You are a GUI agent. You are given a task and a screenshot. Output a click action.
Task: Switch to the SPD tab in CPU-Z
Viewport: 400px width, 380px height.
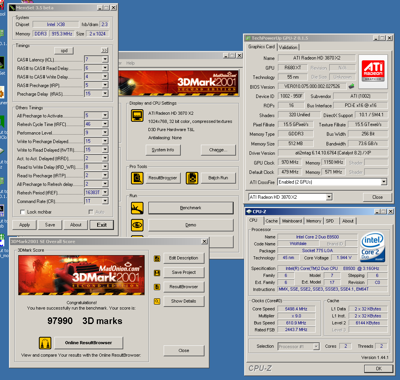[330, 221]
